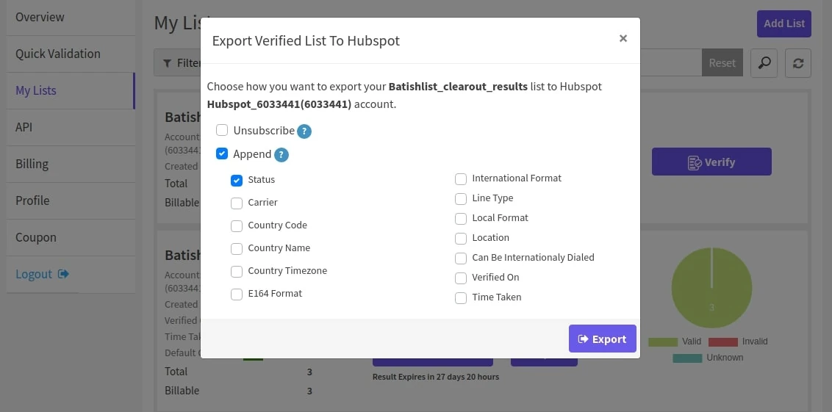Click the refresh lists icon
This screenshot has height=412, width=832.
[x=798, y=63]
